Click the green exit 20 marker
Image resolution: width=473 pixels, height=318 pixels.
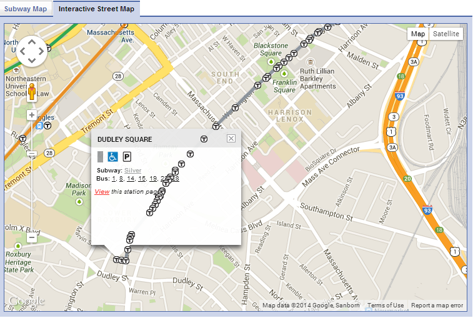click(x=407, y=179)
